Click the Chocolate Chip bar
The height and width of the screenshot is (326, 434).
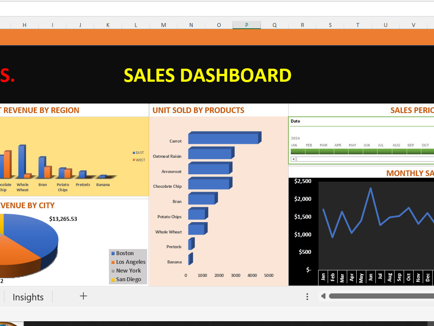[x=210, y=183]
